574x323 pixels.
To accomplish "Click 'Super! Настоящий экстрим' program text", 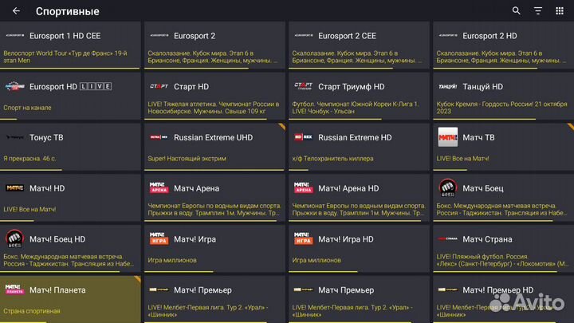I will (x=187, y=159).
